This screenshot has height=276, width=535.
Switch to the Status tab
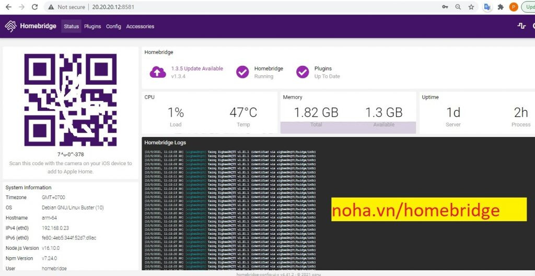(x=71, y=26)
